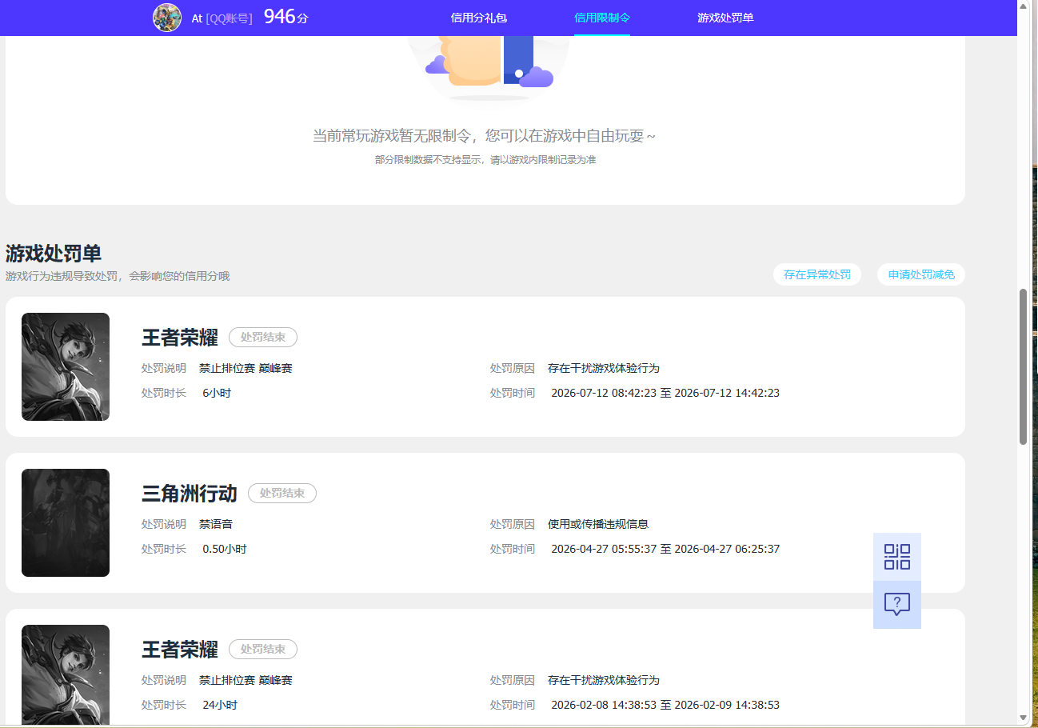
Task: Open the QR code floating icon
Action: [x=896, y=557]
